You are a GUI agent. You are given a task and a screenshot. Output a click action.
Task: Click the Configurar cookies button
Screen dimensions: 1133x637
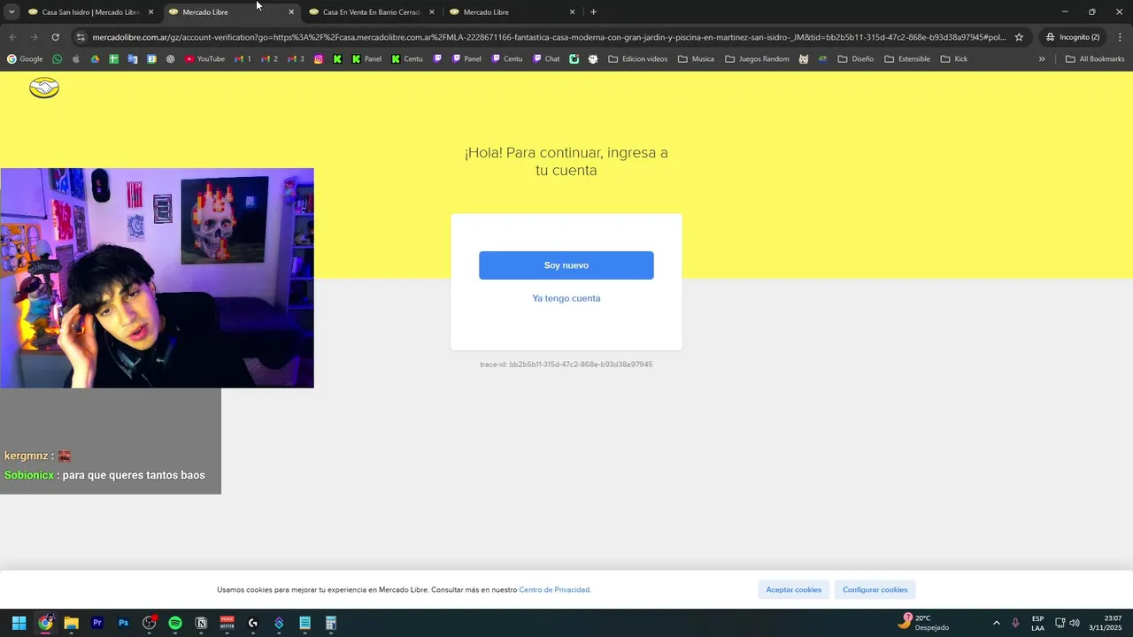[875, 590]
